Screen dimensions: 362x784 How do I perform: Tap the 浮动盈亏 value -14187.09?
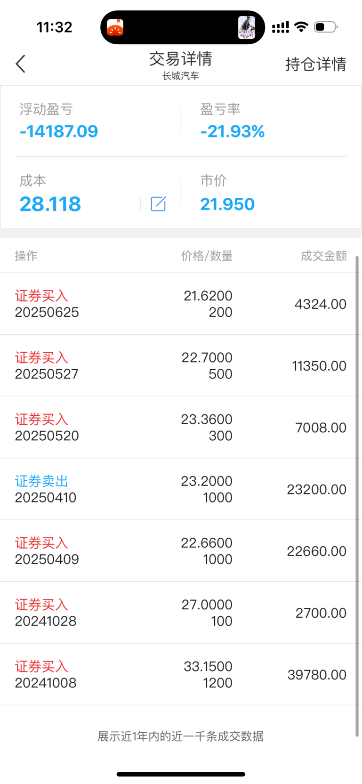coord(59,131)
